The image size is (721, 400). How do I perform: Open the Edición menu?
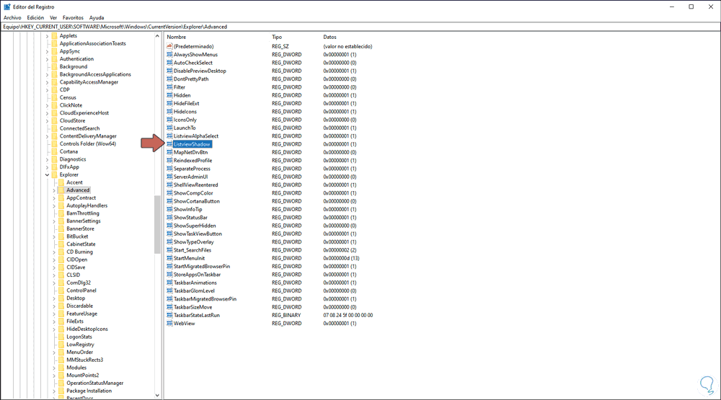[35, 17]
